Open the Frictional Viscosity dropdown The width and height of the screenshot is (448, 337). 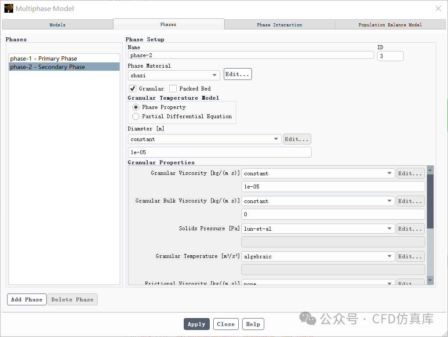pos(318,283)
